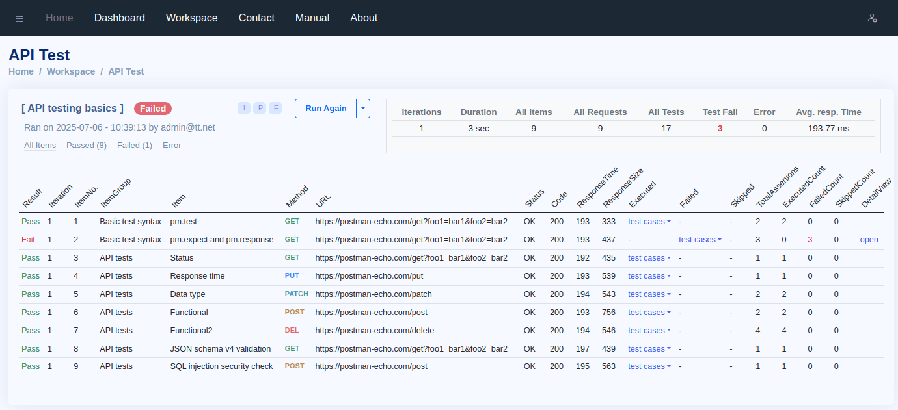Show the Passed (8) filter tab

pyautogui.click(x=87, y=146)
